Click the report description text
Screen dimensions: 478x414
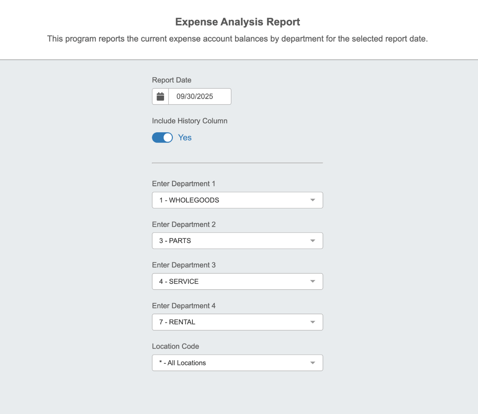237,39
